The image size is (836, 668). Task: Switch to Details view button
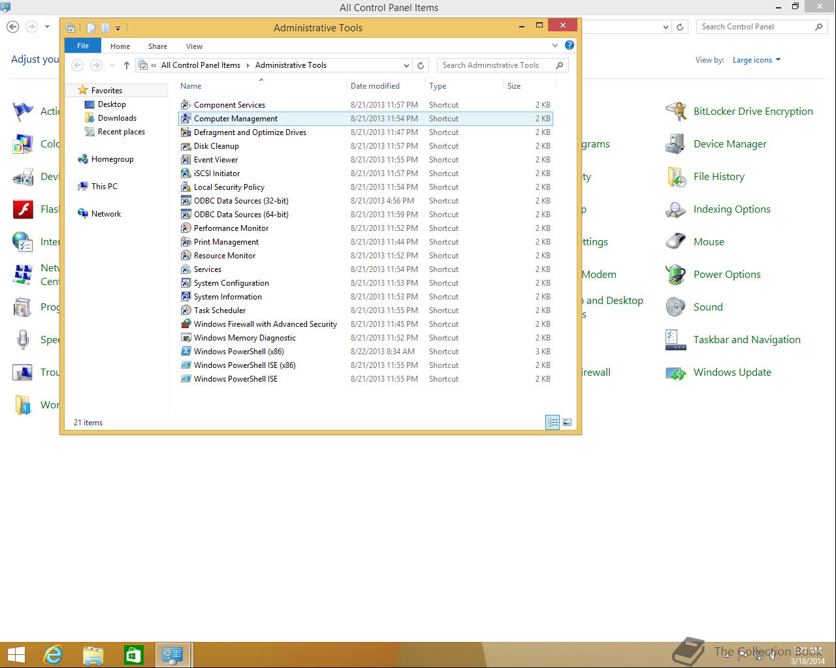[553, 423]
